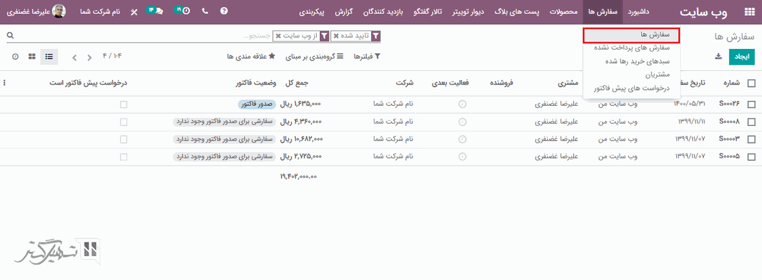Remove the تایید شده filter tag
762x280 pixels.
(336, 36)
